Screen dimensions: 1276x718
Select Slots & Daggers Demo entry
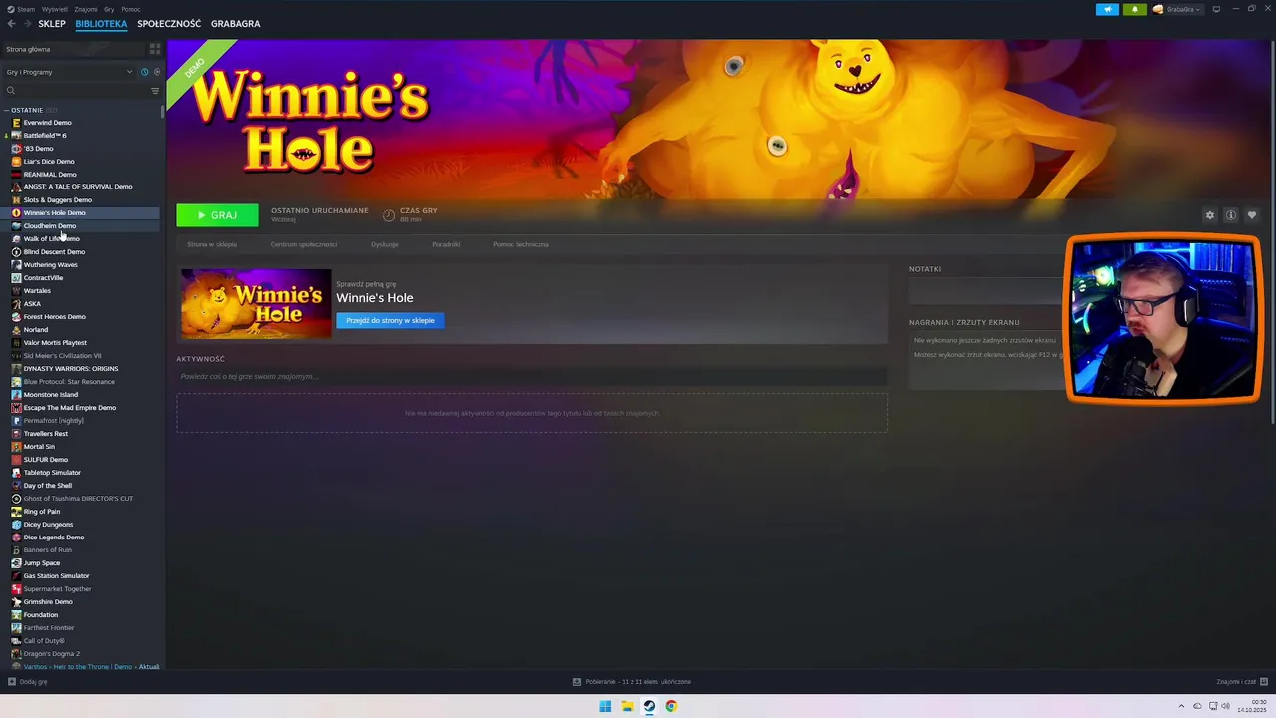(x=57, y=200)
